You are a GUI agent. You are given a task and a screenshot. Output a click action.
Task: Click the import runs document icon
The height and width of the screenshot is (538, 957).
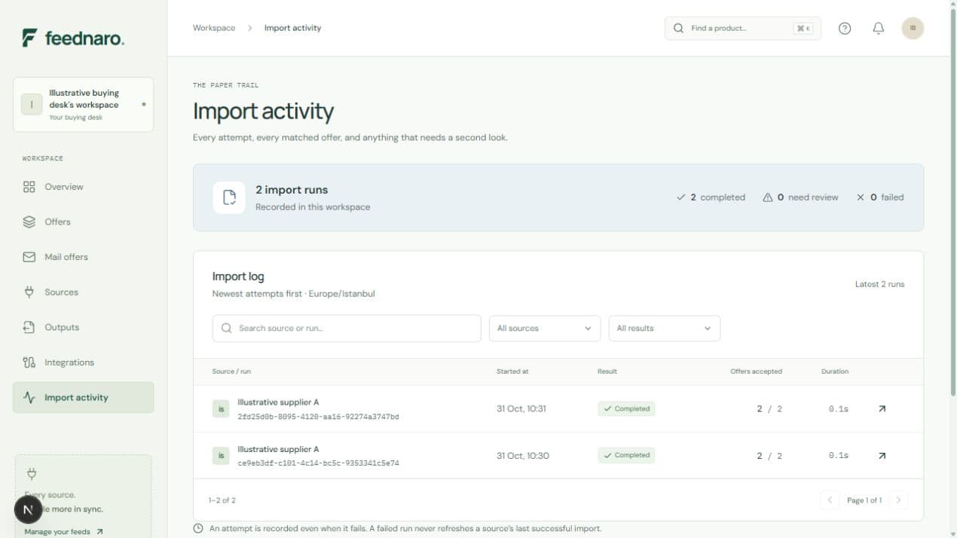pos(229,197)
